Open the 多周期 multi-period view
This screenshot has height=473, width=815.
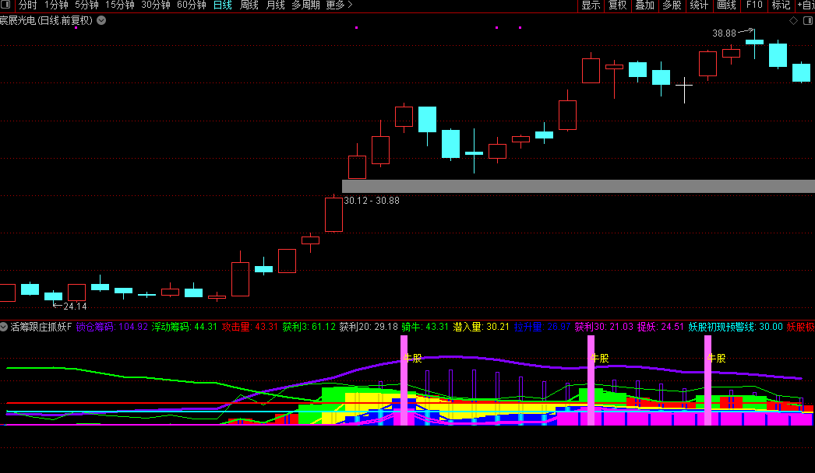click(x=305, y=5)
